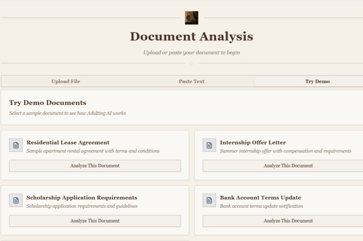Click the Scholarship Application Requirements title

coord(82,197)
